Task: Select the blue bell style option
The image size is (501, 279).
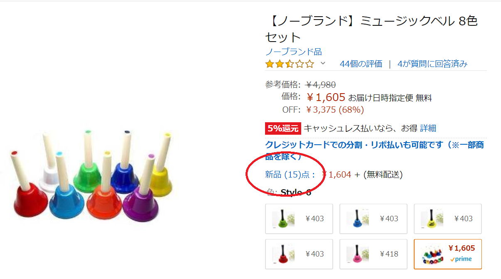Action: pyautogui.click(x=373, y=219)
